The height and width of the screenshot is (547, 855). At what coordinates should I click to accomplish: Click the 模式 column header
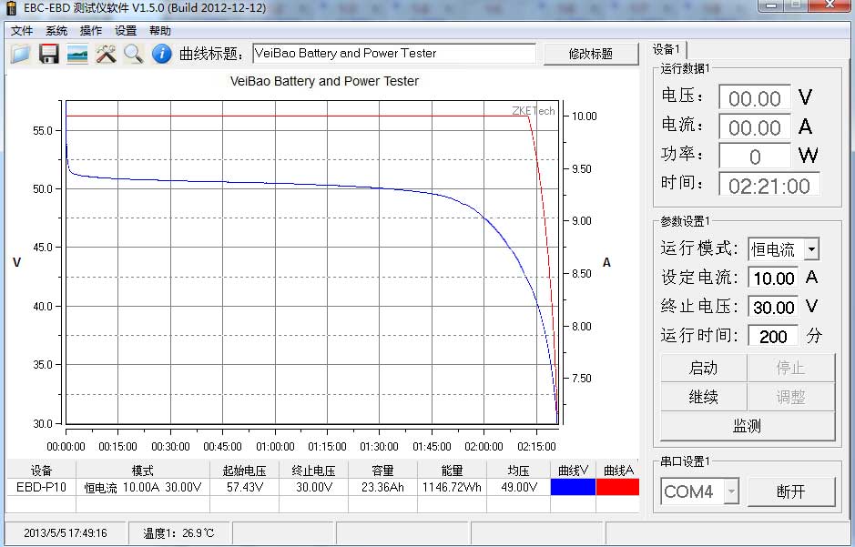click(x=143, y=470)
